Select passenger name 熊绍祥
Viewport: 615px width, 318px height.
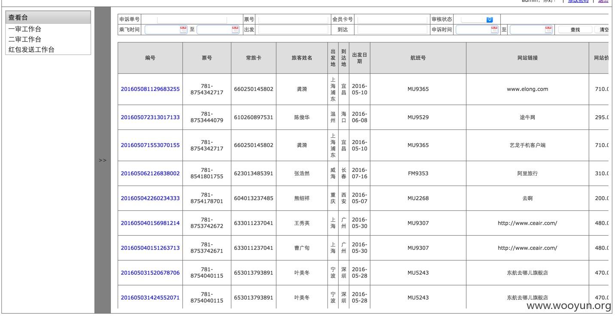(302, 198)
